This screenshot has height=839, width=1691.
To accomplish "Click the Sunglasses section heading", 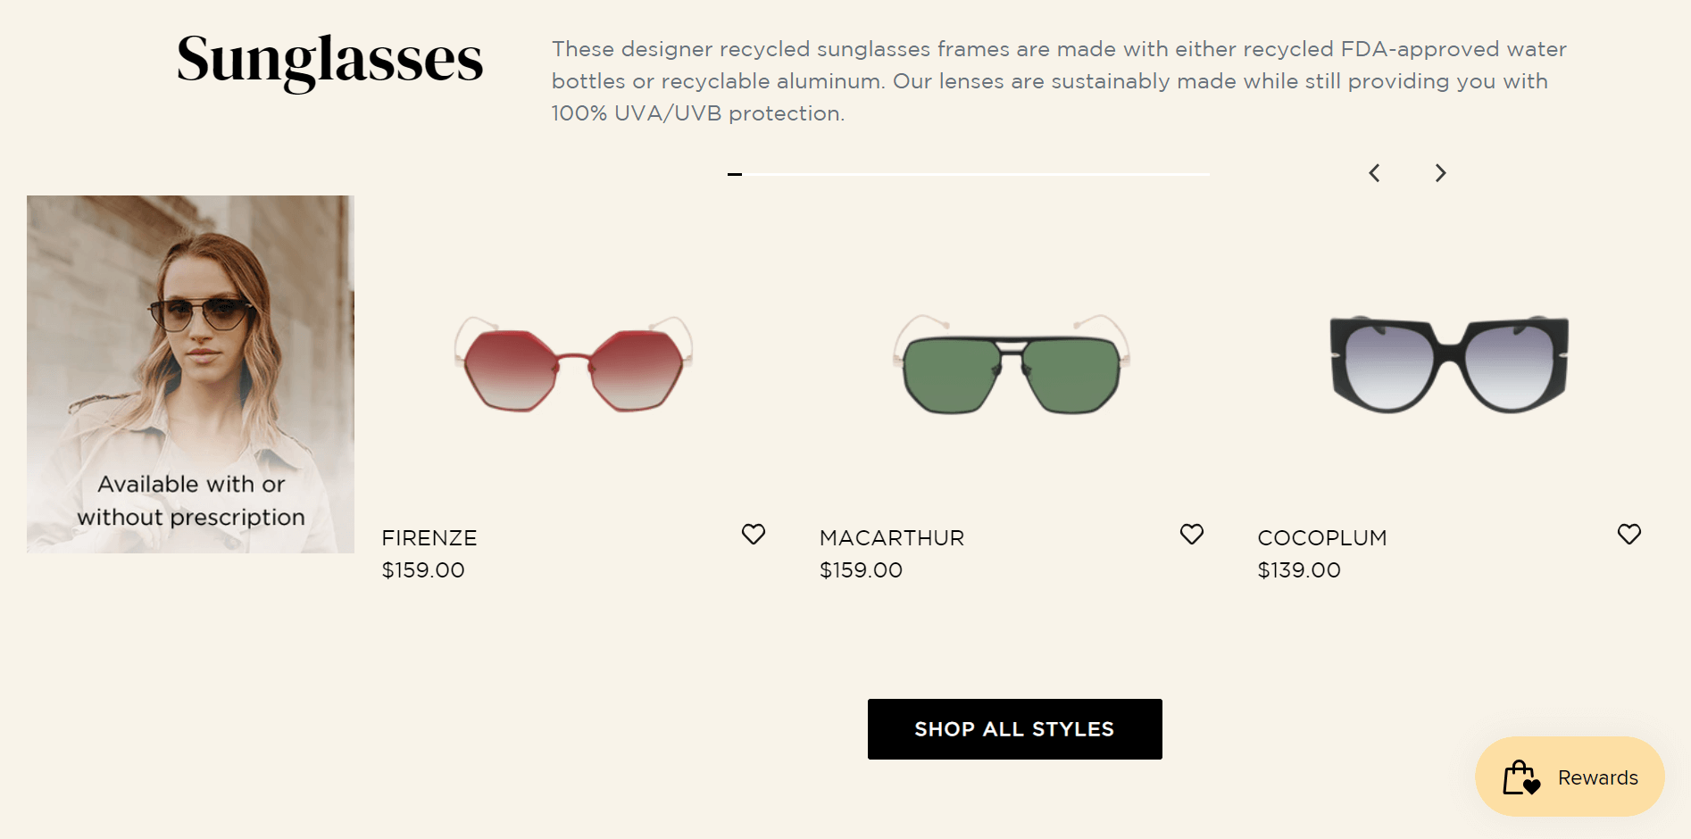I will (329, 61).
